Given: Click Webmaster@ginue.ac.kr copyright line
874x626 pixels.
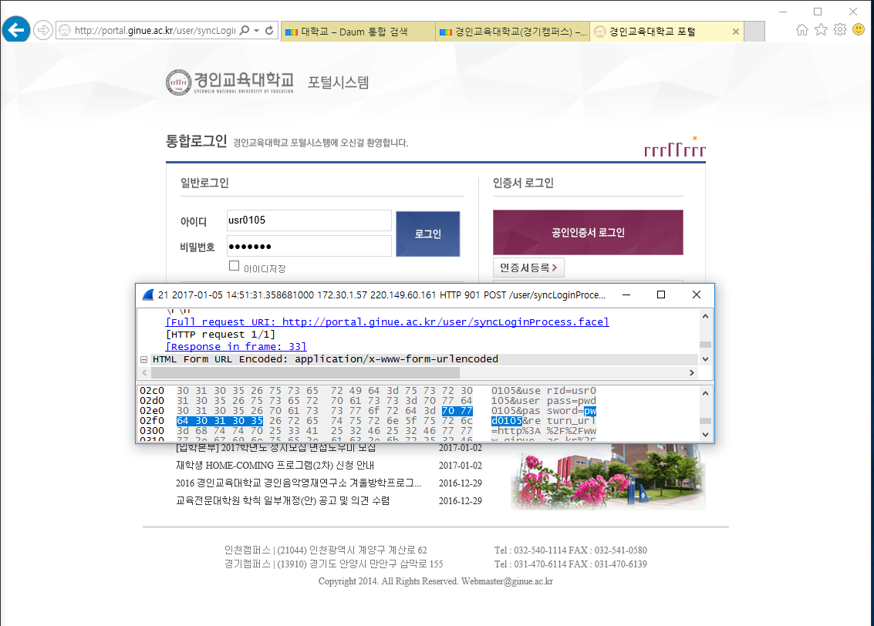Looking at the screenshot, I should [436, 581].
